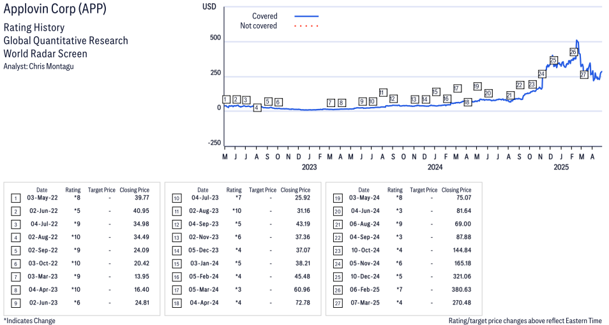The width and height of the screenshot is (609, 325).
Task: Select chart marker 1 at chart start
Action: pyautogui.click(x=226, y=99)
